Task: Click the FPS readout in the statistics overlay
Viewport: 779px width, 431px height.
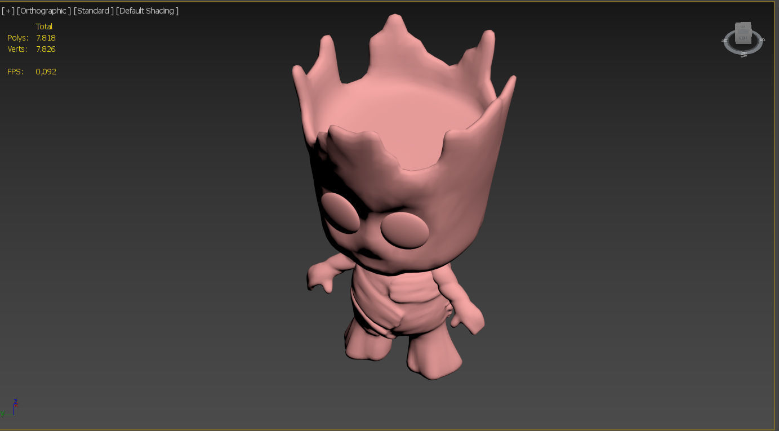Action: [x=31, y=72]
